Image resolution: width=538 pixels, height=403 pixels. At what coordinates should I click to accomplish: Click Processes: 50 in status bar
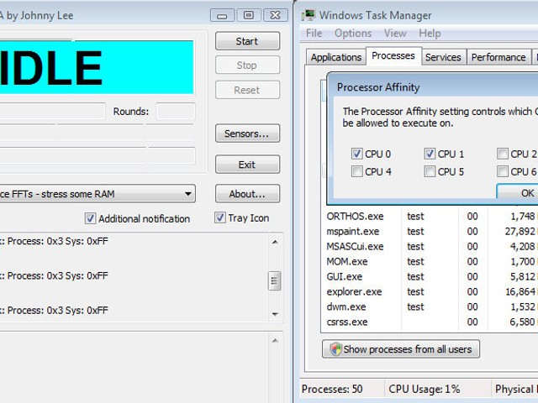point(332,389)
